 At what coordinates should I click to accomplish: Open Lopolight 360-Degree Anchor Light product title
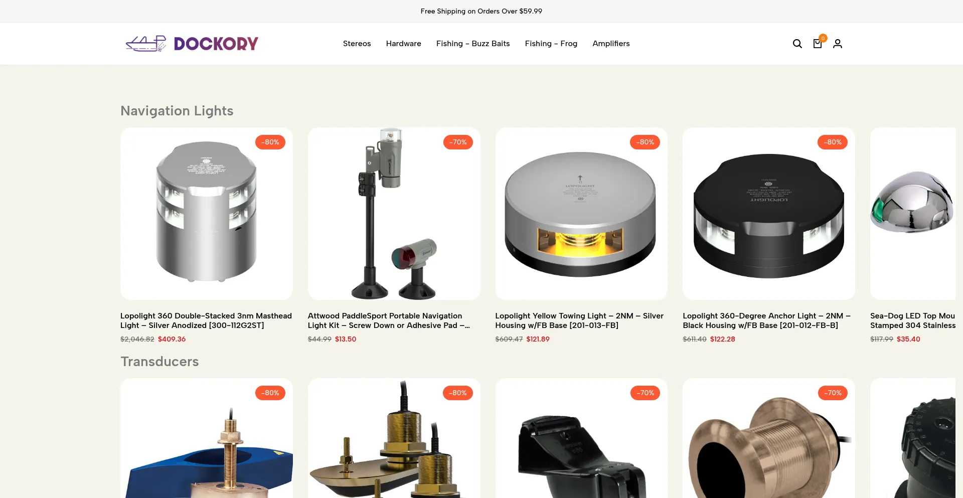coord(767,320)
